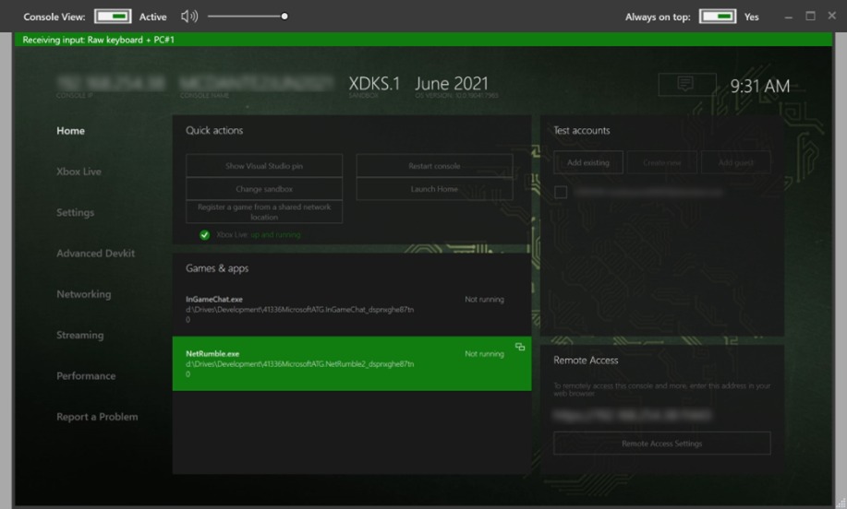This screenshot has width=847, height=509.
Task: Open the notifications message icon
Action: (687, 85)
